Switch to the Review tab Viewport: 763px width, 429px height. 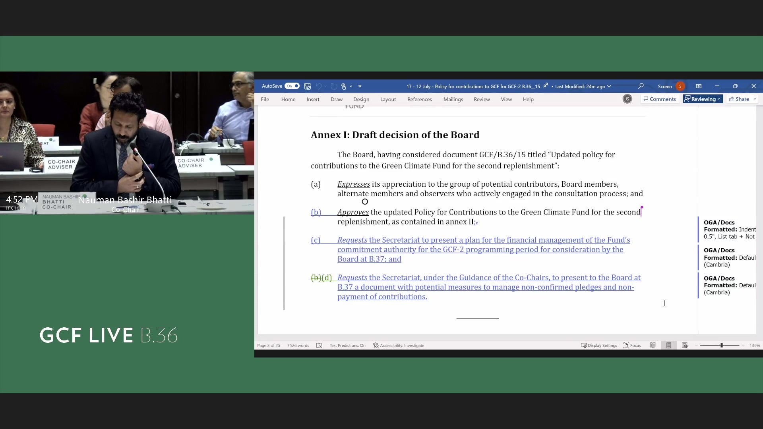(x=482, y=99)
